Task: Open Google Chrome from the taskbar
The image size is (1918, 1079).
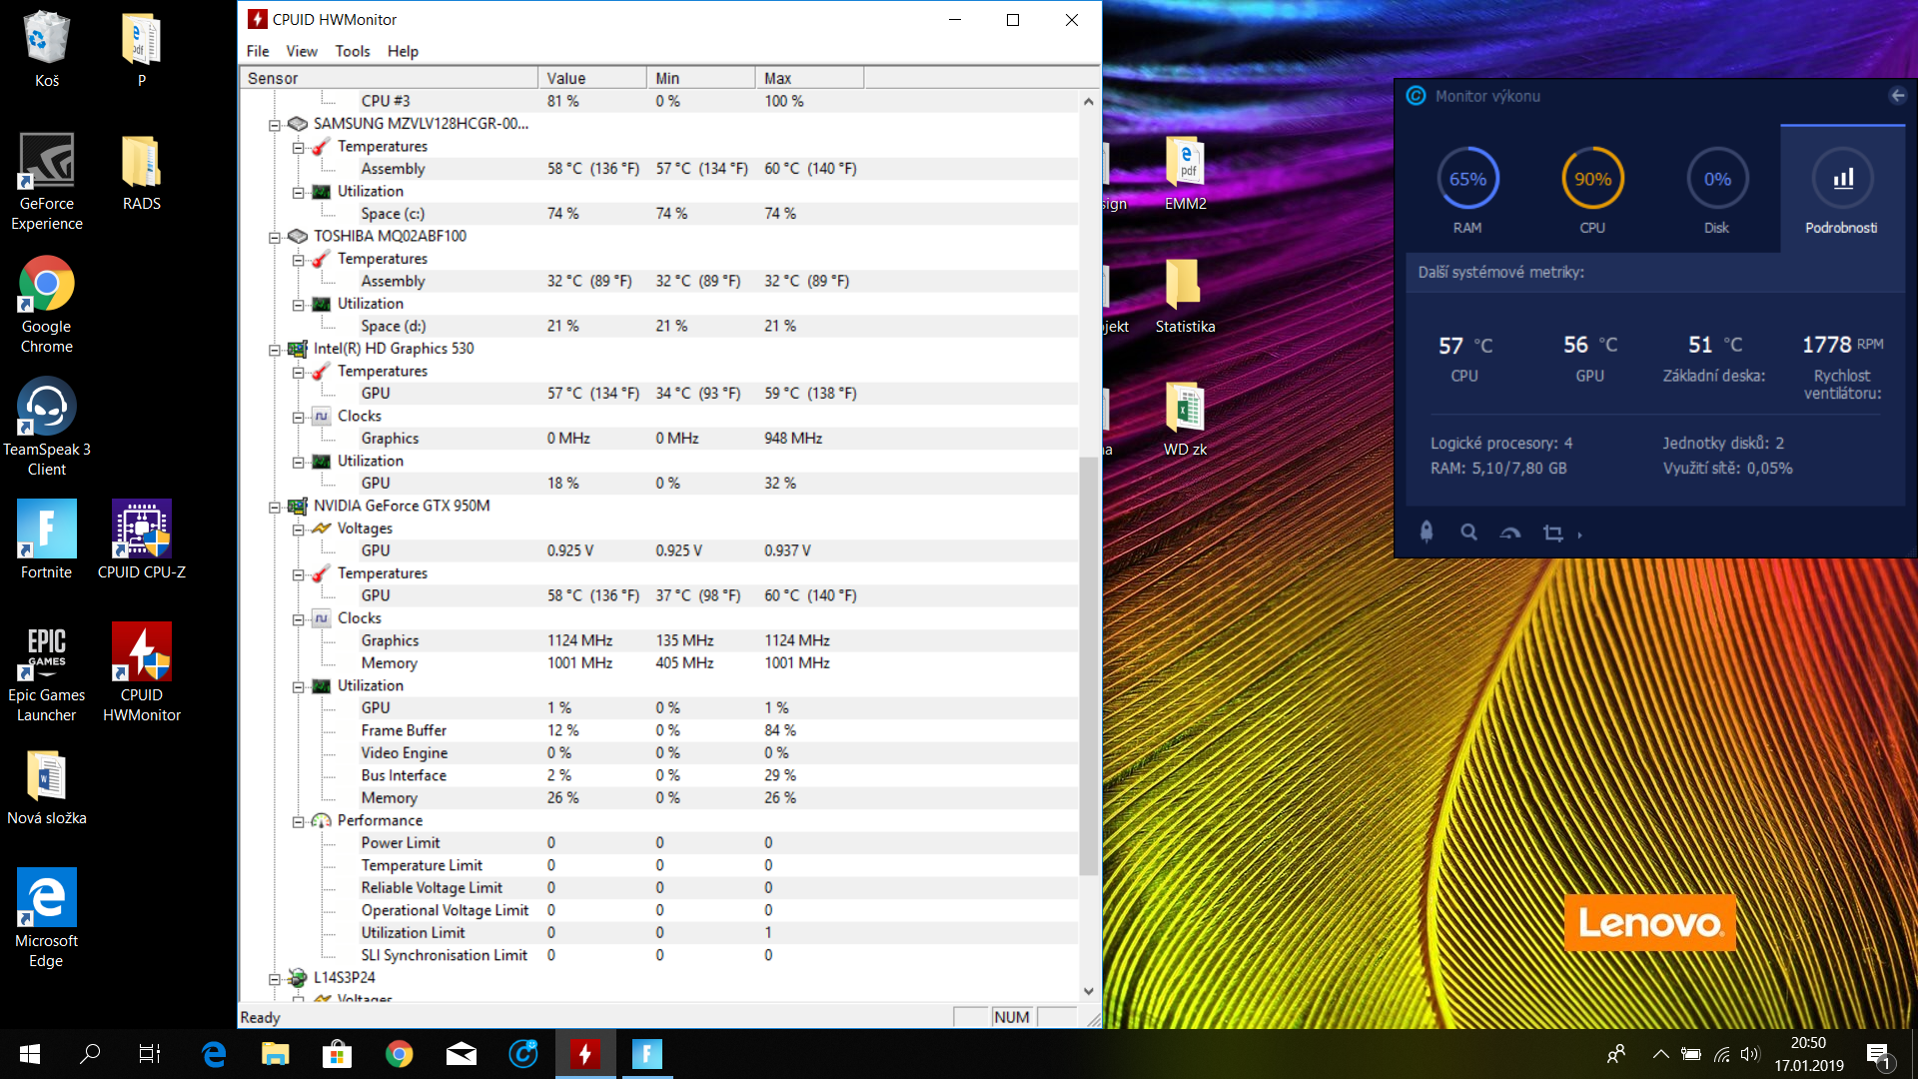Action: (399, 1054)
